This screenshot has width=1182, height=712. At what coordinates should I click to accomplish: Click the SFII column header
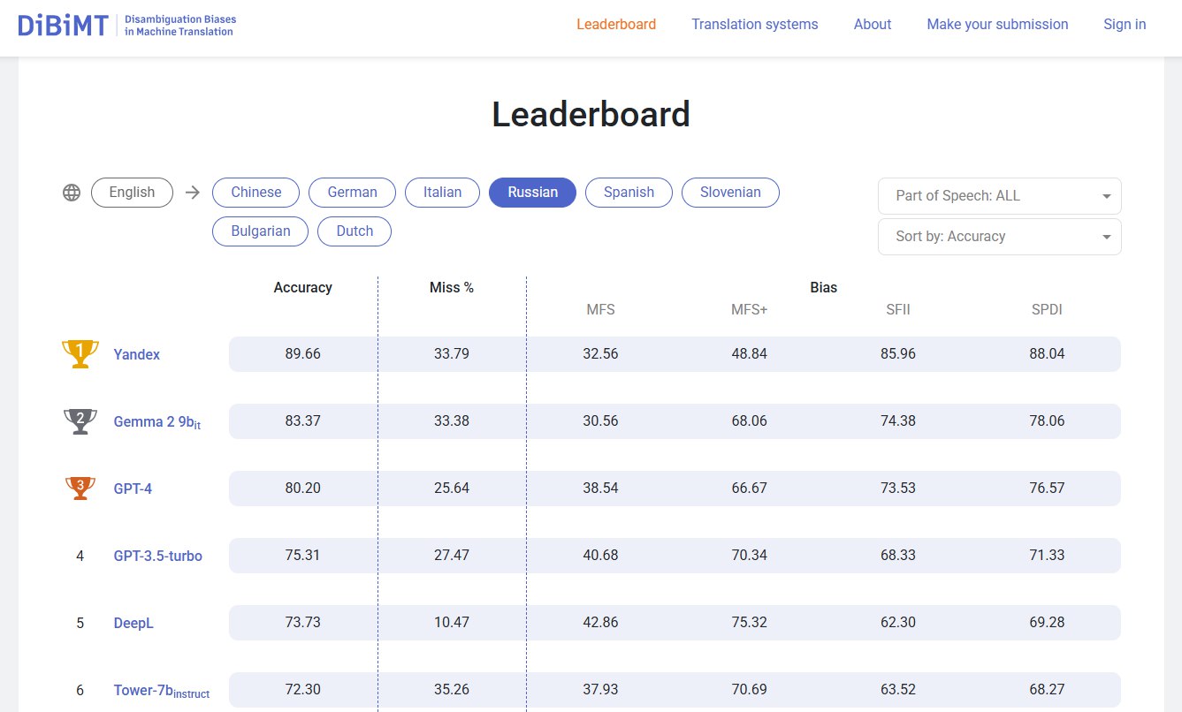[x=898, y=310]
